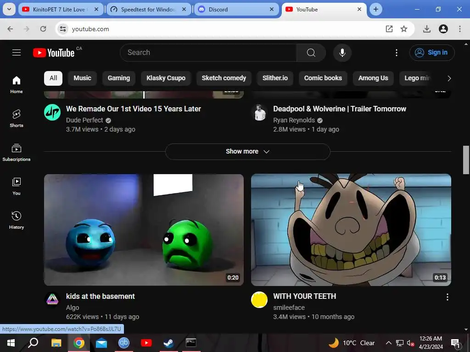Open History in sidebar
Image resolution: width=470 pixels, height=352 pixels.
(x=17, y=220)
